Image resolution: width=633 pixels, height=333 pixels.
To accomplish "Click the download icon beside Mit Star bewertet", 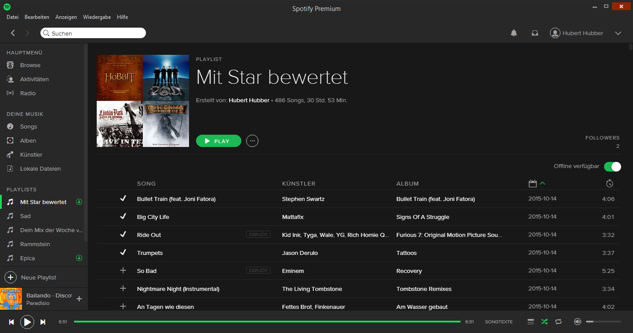I will pos(79,202).
